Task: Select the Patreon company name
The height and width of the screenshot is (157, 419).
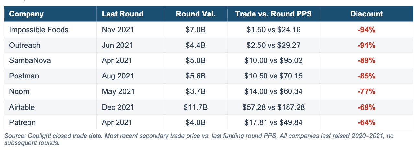Action: click(x=22, y=123)
